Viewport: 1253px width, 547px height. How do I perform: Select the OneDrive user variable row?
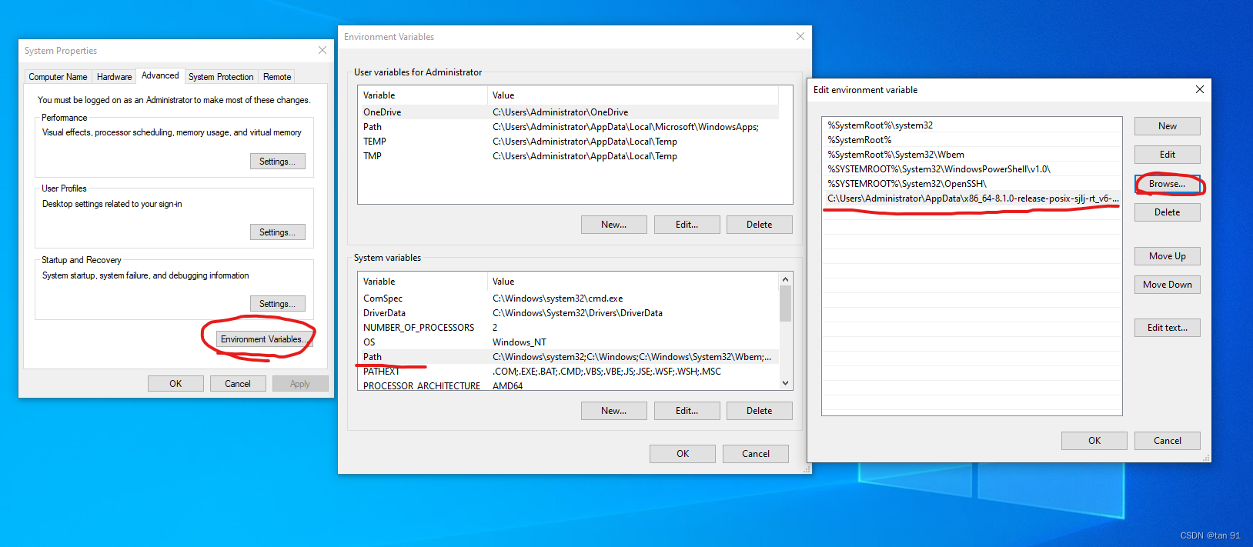568,112
